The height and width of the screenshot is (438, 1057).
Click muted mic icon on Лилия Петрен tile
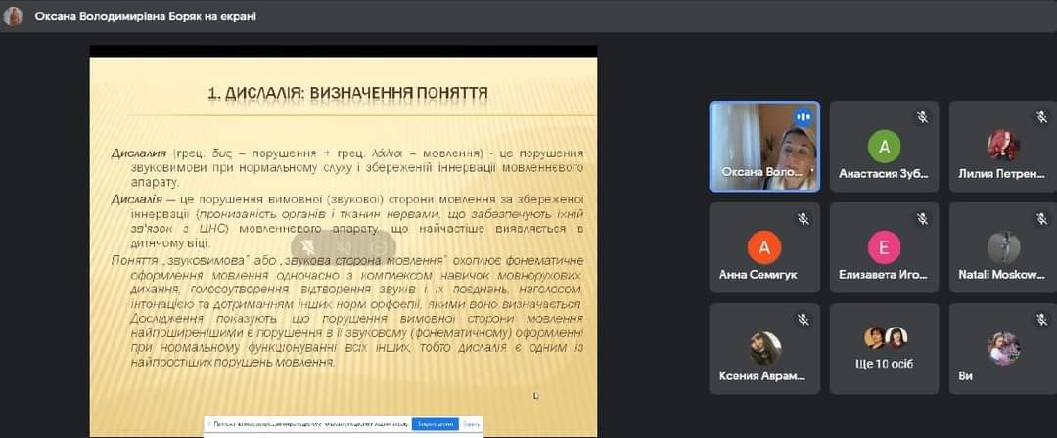pos(1041,117)
